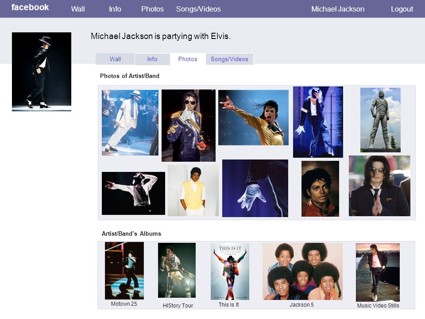Image resolution: width=425 pixels, height=319 pixels.
Task: Click the This Is It album label
Action: 229,305
